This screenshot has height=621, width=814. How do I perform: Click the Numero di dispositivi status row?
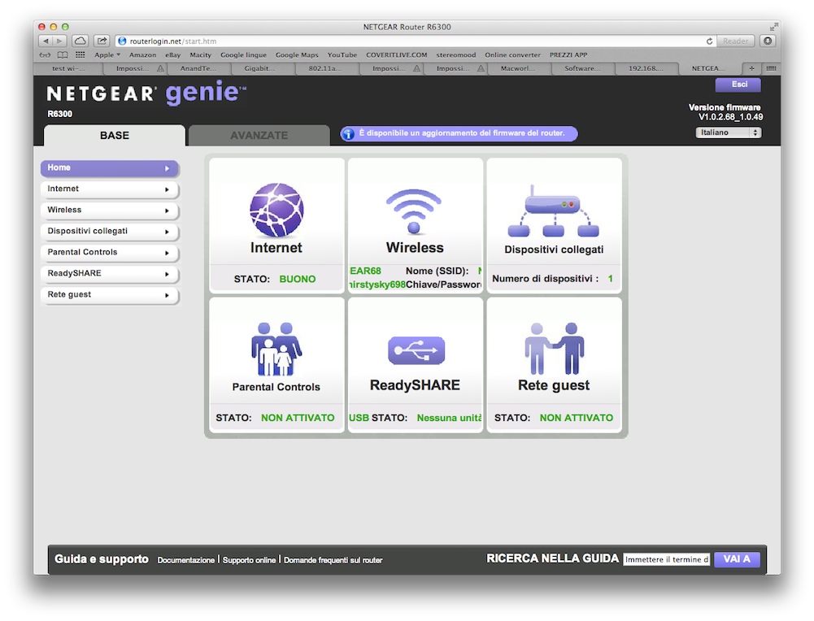[x=552, y=279]
